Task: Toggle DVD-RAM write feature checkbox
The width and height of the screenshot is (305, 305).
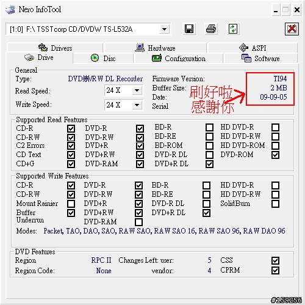Action: (138, 222)
